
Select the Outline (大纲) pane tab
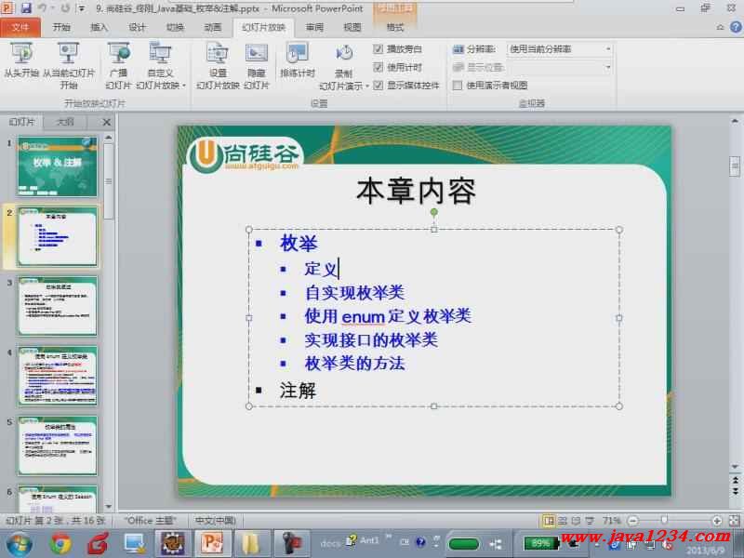coord(65,122)
